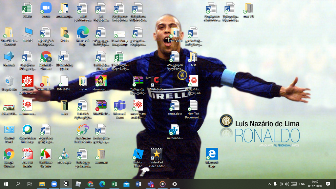This screenshot has width=336, height=189.
Task: Open Settings gear in the taskbar
Action: click(x=175, y=184)
